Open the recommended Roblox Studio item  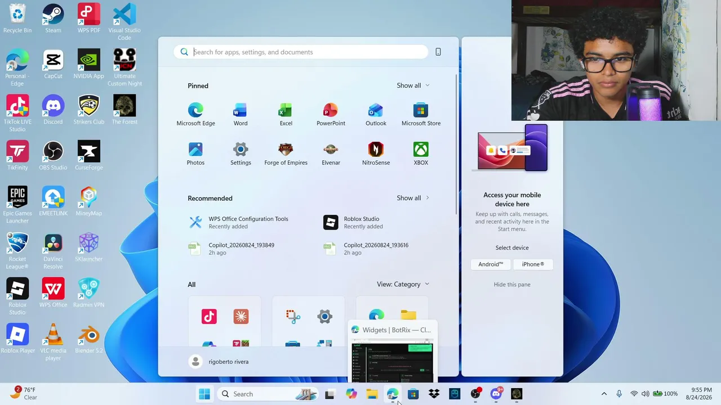click(x=353, y=222)
